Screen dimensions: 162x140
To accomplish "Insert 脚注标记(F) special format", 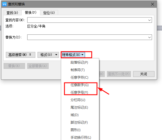I will (x=79, y=122).
